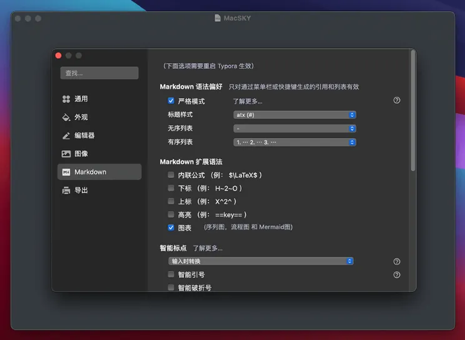
Task: Select the Markdown settings tab
Action: (100, 172)
